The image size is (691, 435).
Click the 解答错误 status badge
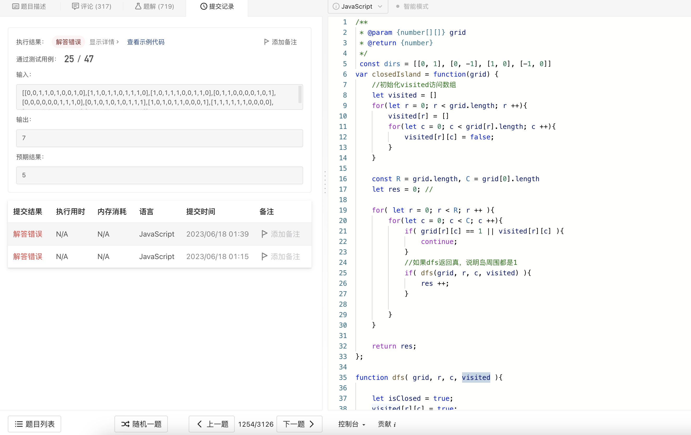pyautogui.click(x=68, y=42)
